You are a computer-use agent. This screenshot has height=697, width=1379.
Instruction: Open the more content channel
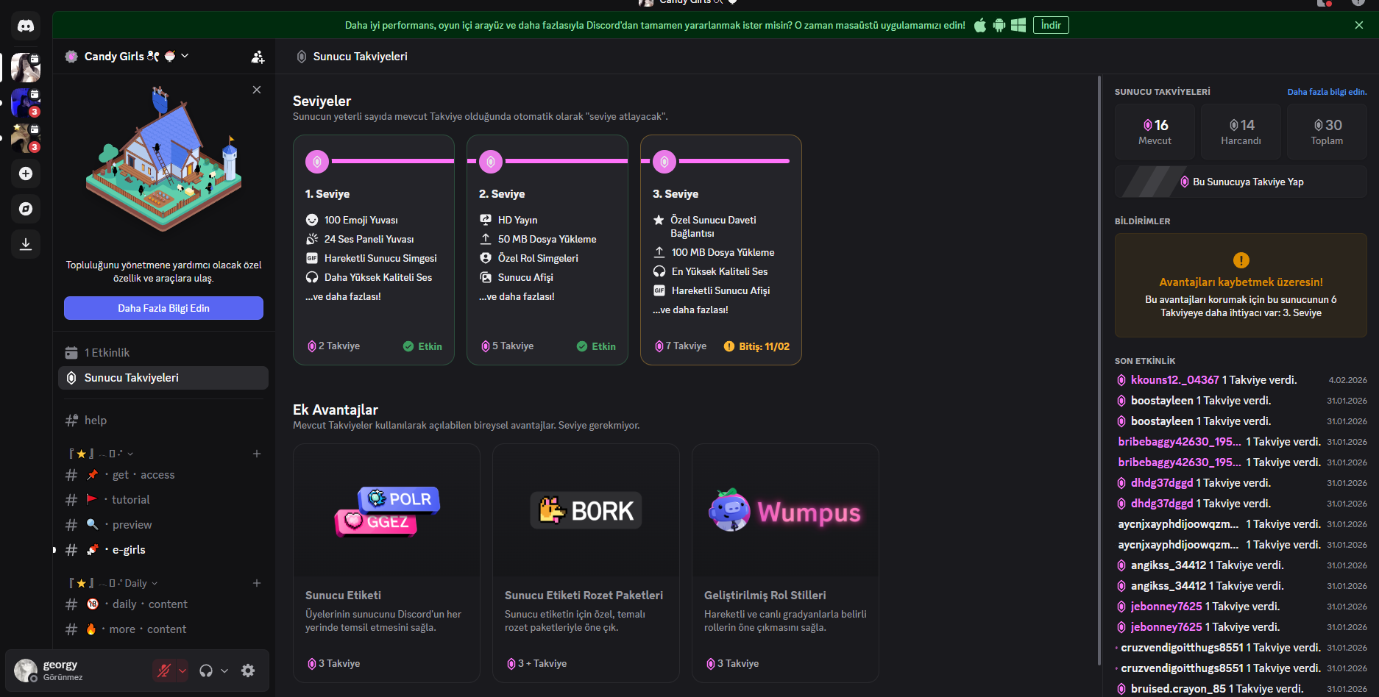tap(163, 629)
